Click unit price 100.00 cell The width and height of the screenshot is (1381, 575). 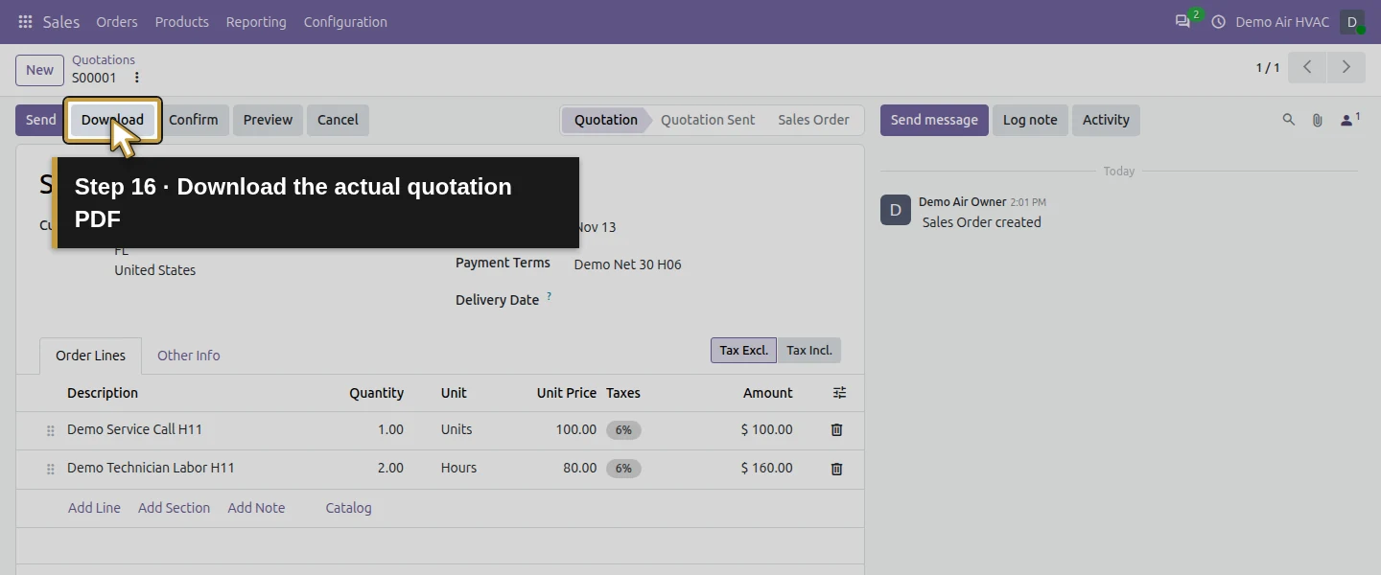click(575, 429)
